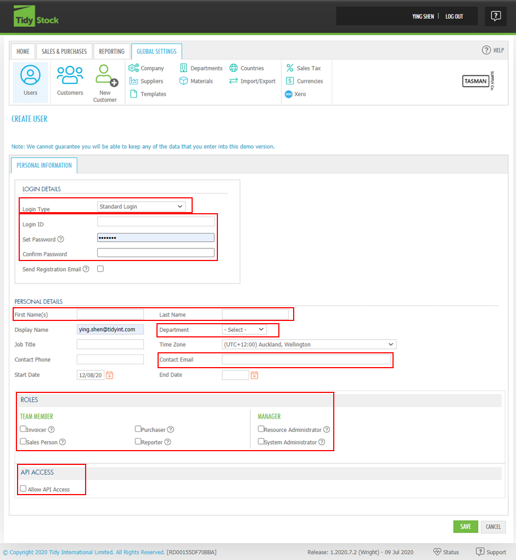516x560 pixels.
Task: Click the New Customer icon
Action: (x=105, y=82)
